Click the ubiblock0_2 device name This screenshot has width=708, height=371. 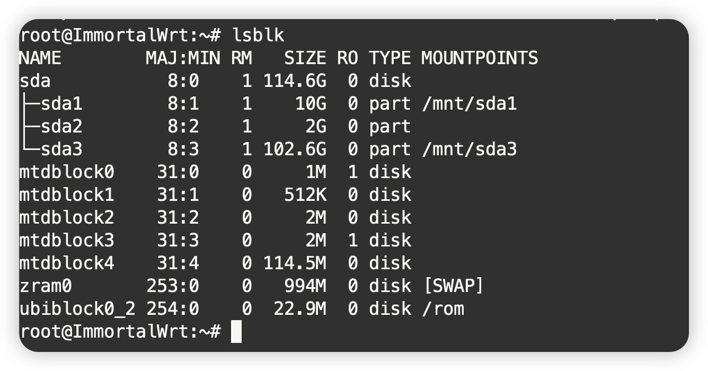pyautogui.click(x=77, y=309)
